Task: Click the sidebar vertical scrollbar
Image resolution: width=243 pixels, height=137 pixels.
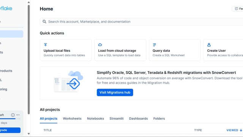Action: point(29,60)
